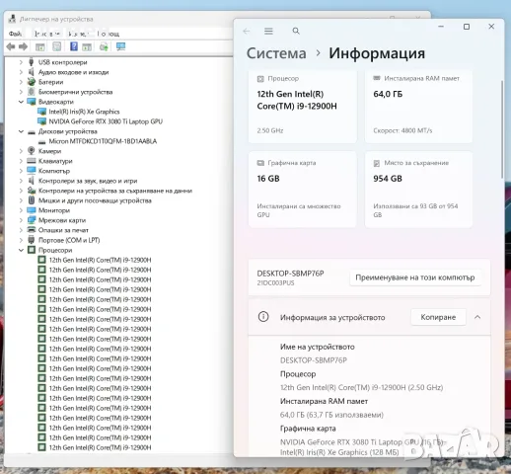
Task: Click Система in the breadcrumb
Action: point(276,53)
